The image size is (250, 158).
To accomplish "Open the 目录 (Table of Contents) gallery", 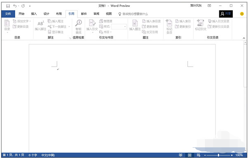I will pyautogui.click(x=7, y=26).
